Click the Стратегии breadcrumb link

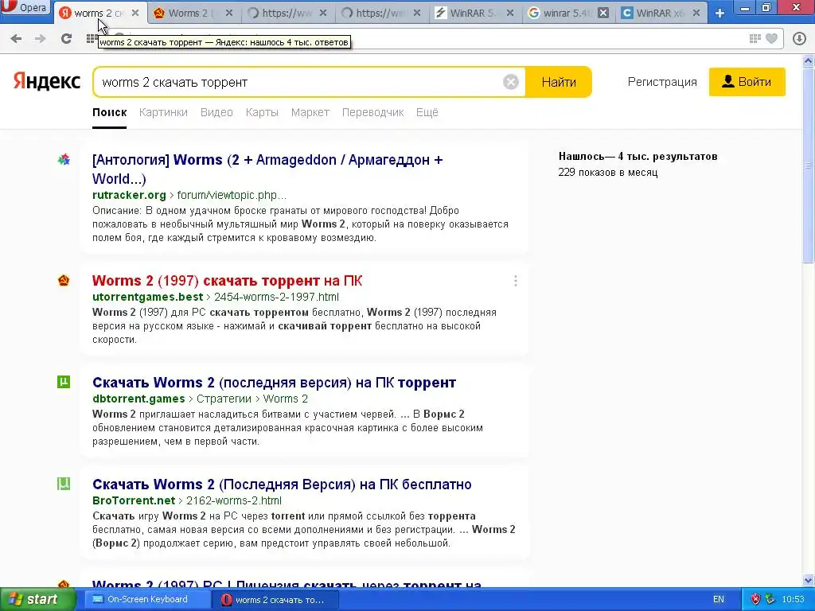coord(224,399)
